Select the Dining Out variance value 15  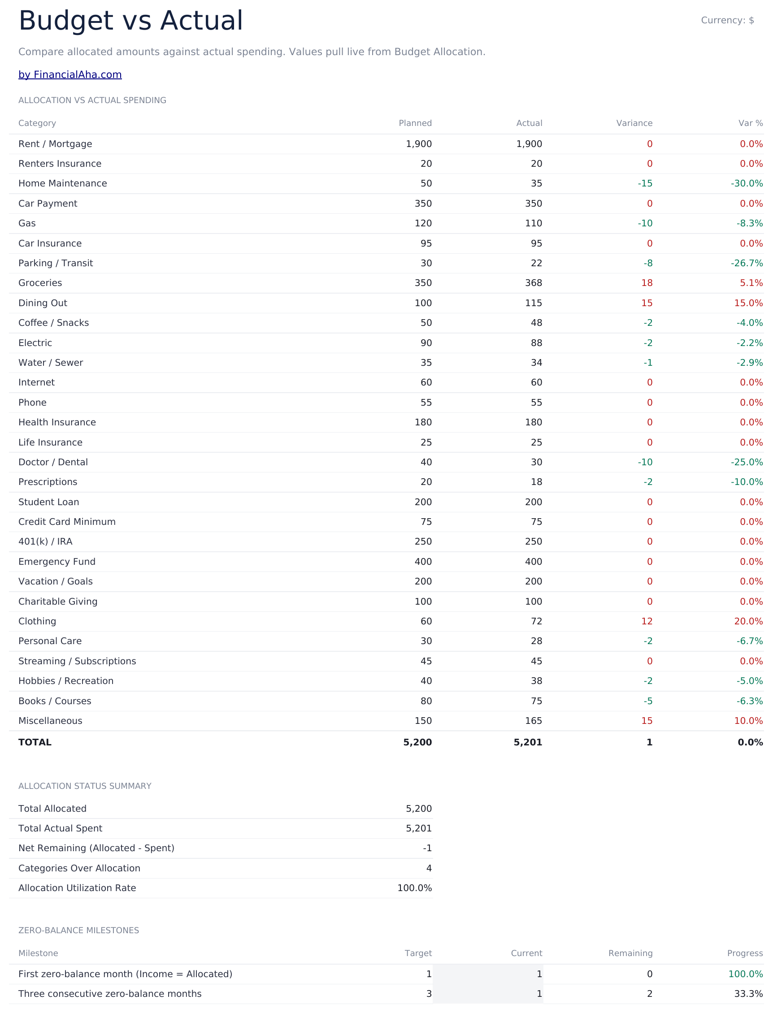647,303
